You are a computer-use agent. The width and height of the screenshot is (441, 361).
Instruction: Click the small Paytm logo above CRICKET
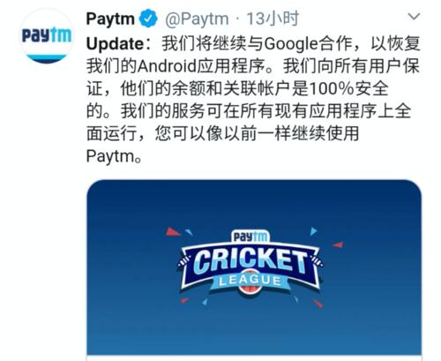tap(250, 237)
